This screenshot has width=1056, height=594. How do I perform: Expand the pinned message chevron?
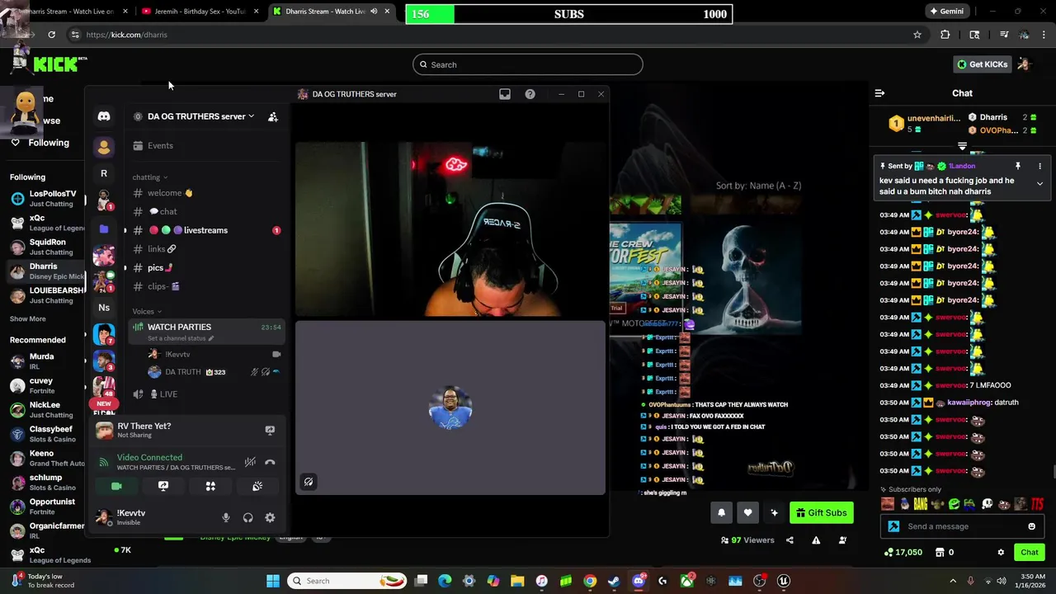tap(1039, 183)
